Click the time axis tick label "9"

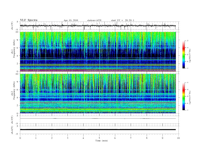point(162,138)
